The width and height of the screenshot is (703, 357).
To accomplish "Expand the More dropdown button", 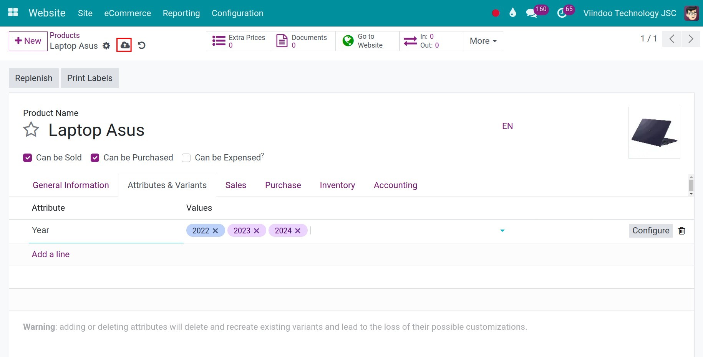I will 483,41.
